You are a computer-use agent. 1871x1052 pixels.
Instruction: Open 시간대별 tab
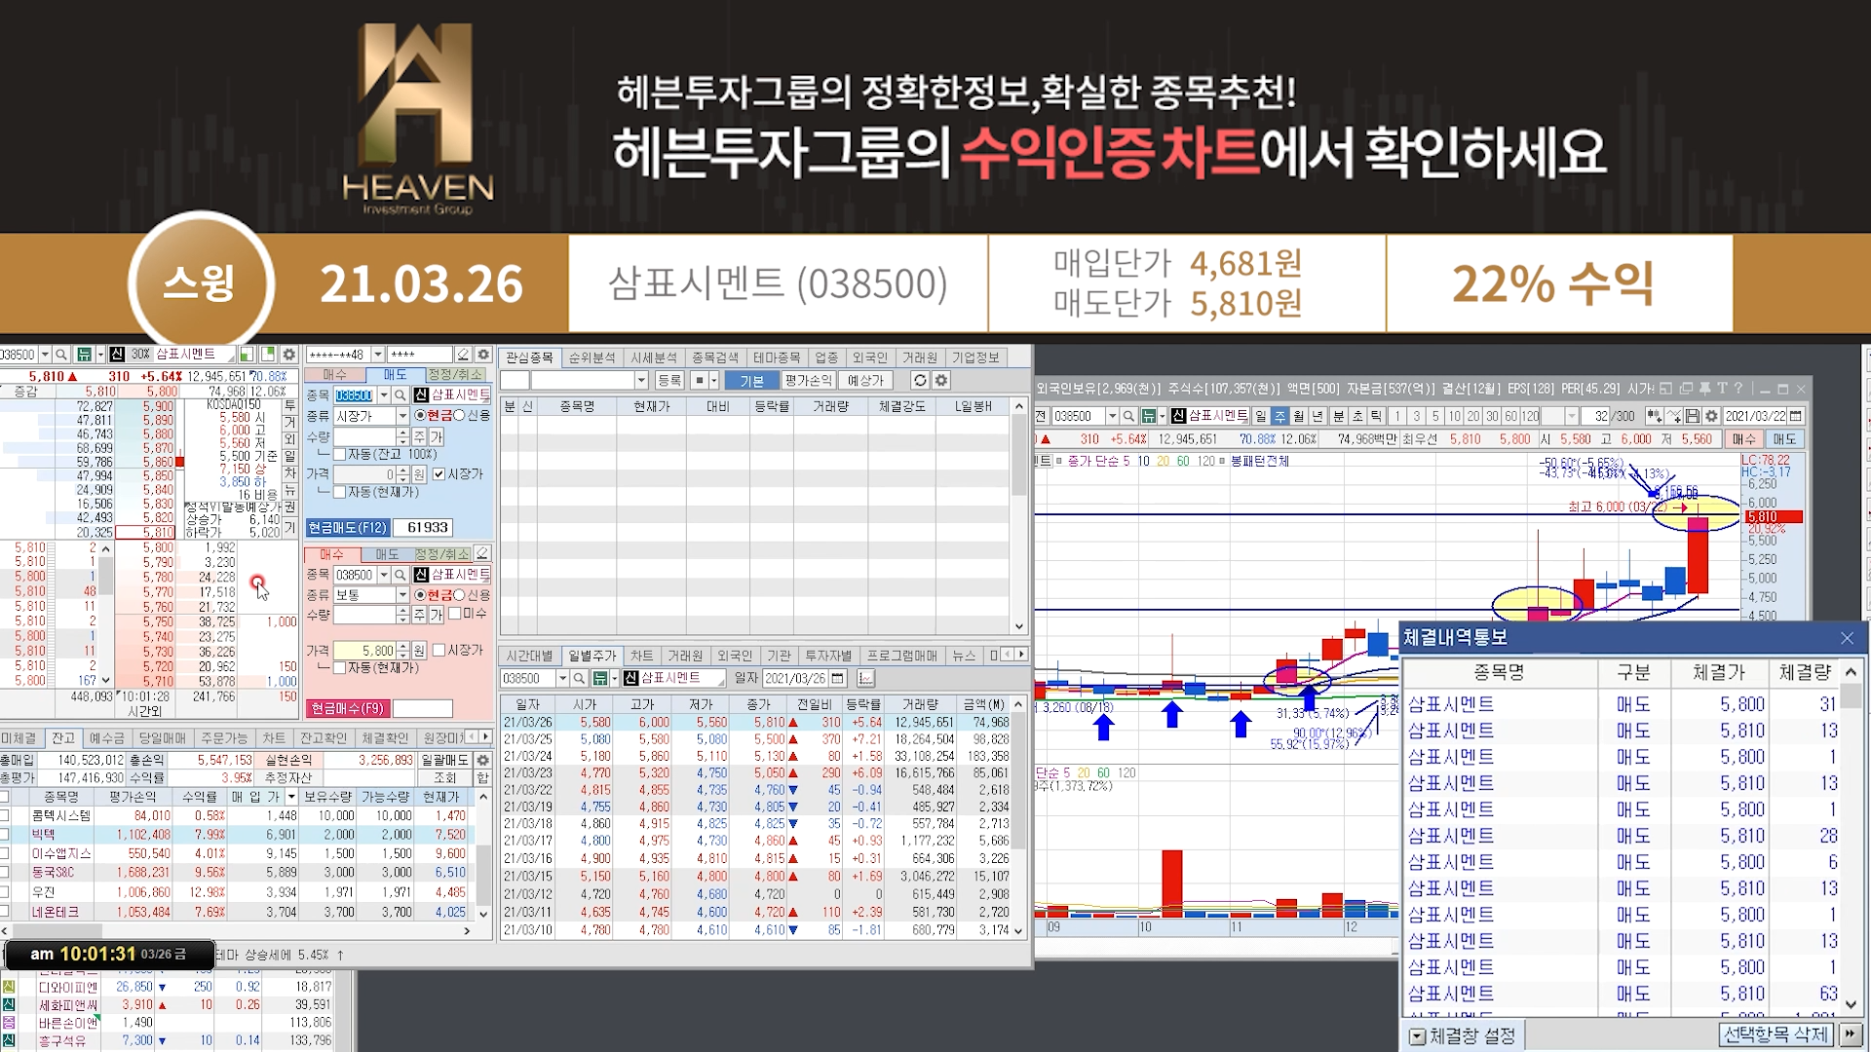[529, 656]
